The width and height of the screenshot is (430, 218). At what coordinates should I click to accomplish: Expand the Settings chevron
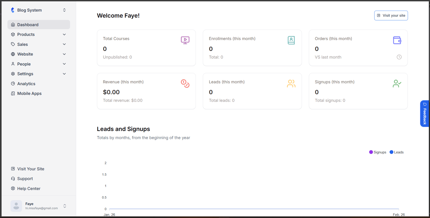click(64, 74)
